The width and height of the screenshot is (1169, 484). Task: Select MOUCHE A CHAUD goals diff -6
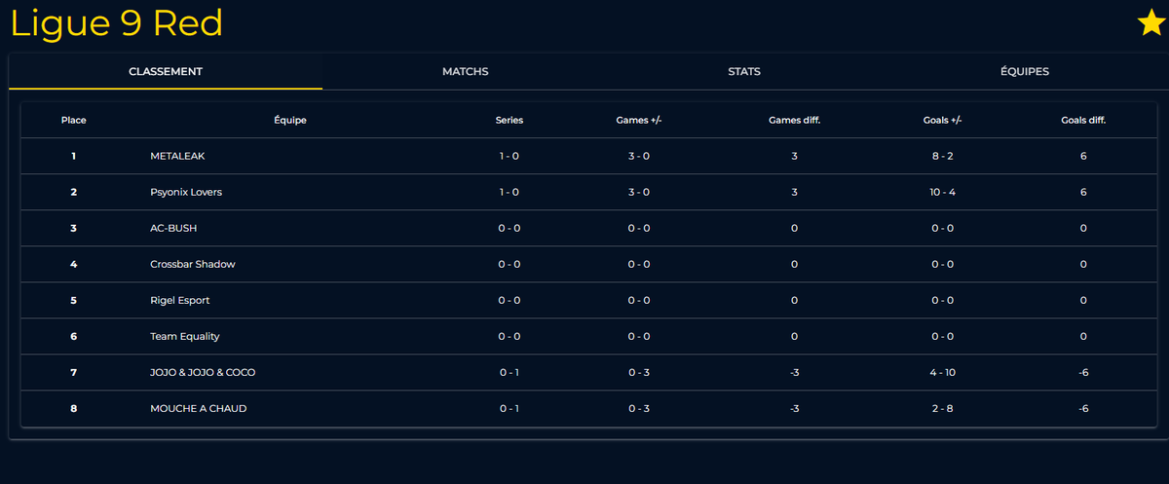(x=1083, y=408)
